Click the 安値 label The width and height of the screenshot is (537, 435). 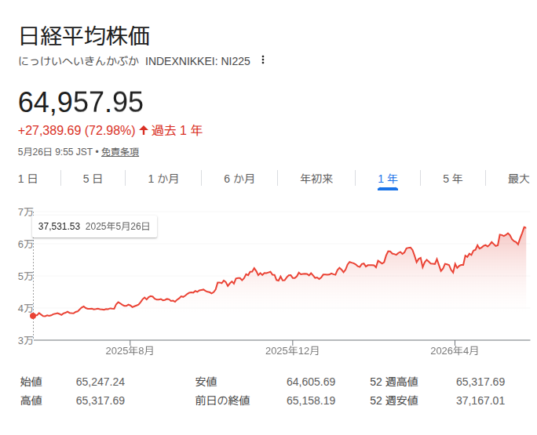click(206, 382)
